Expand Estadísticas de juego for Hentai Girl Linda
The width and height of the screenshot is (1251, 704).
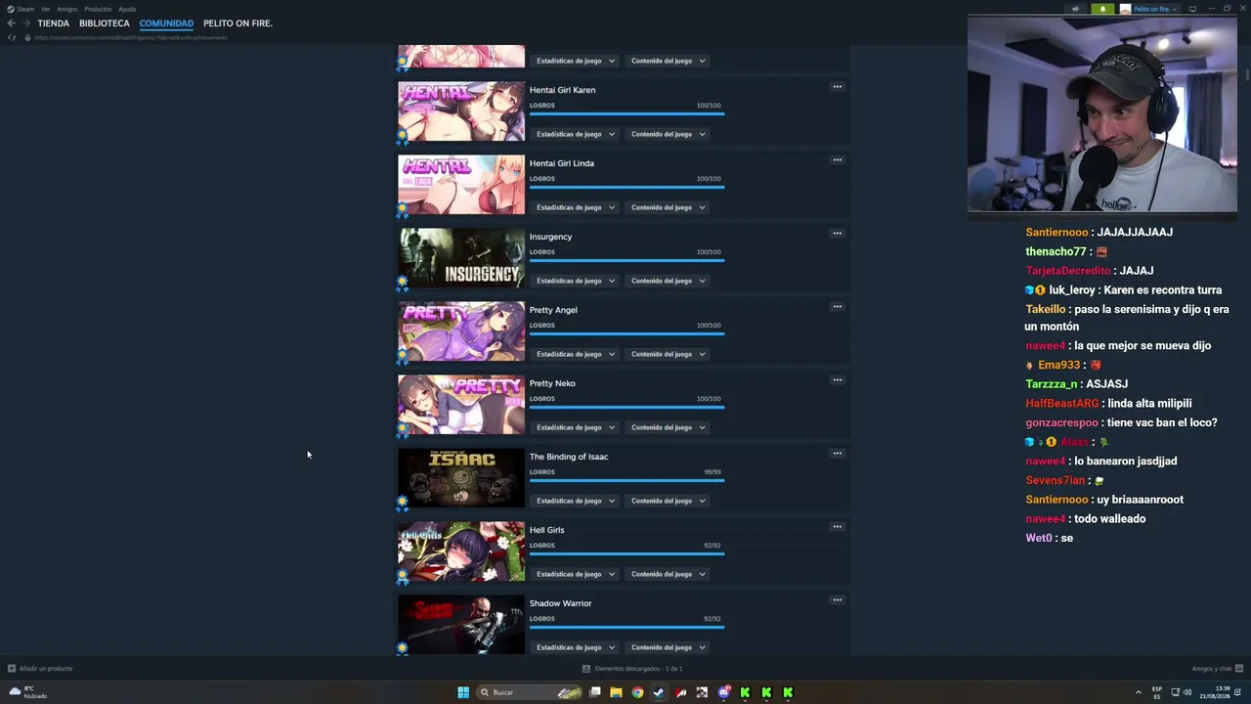pyautogui.click(x=576, y=207)
